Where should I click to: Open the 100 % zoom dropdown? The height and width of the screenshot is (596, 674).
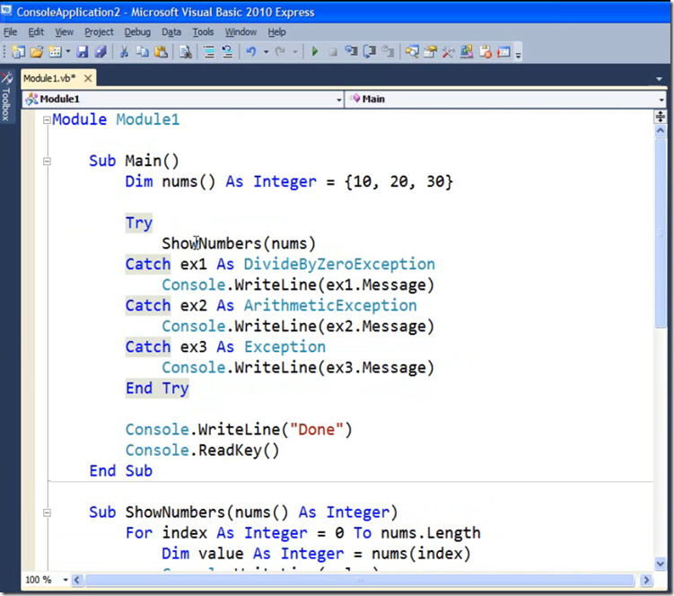coord(66,580)
